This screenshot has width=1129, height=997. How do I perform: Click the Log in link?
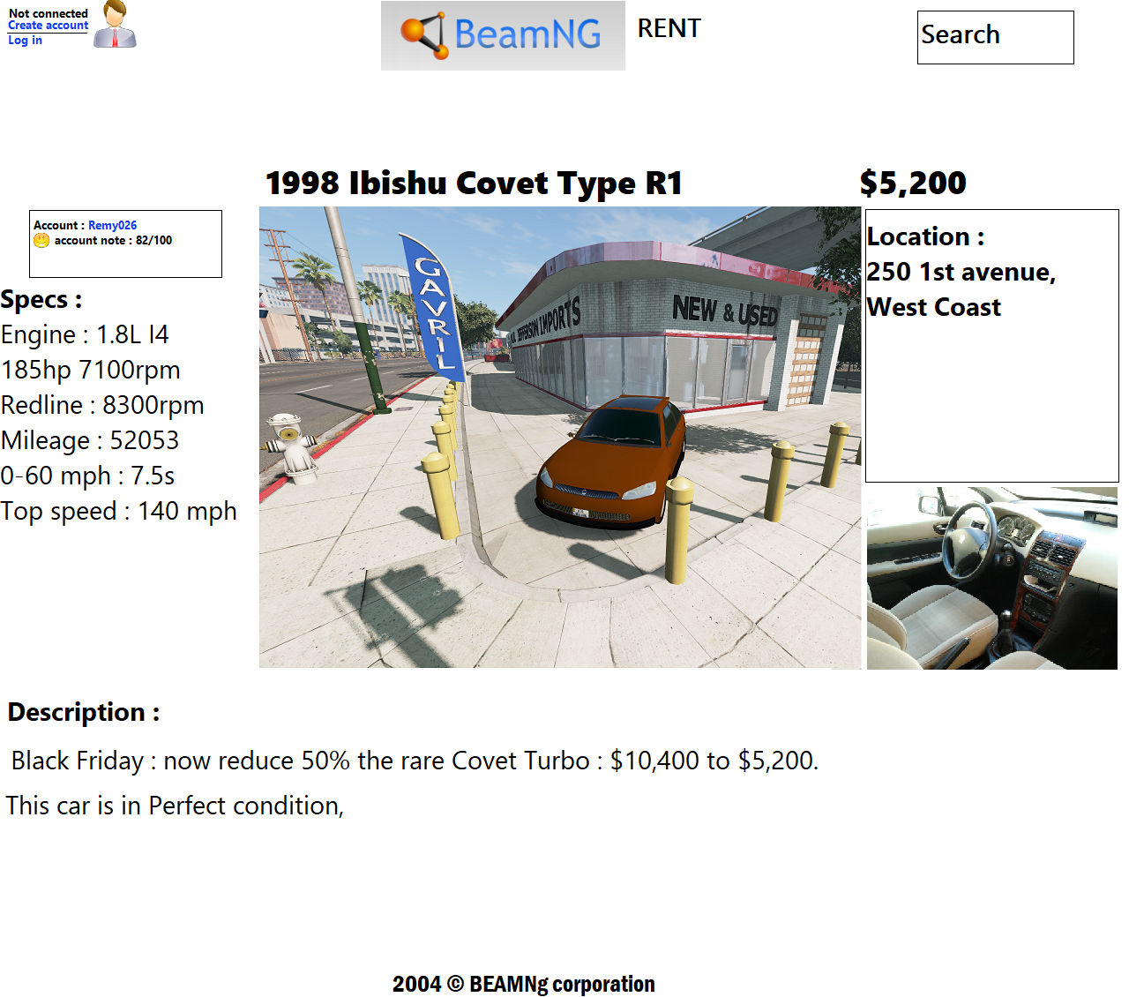point(25,40)
